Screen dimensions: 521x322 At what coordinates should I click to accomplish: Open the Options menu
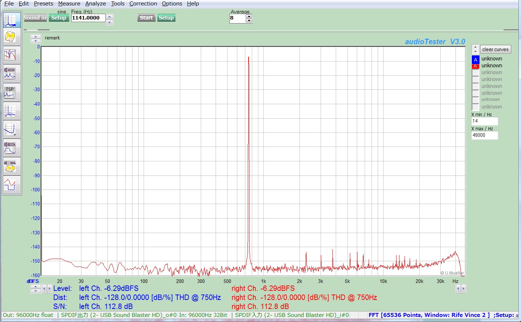[172, 4]
